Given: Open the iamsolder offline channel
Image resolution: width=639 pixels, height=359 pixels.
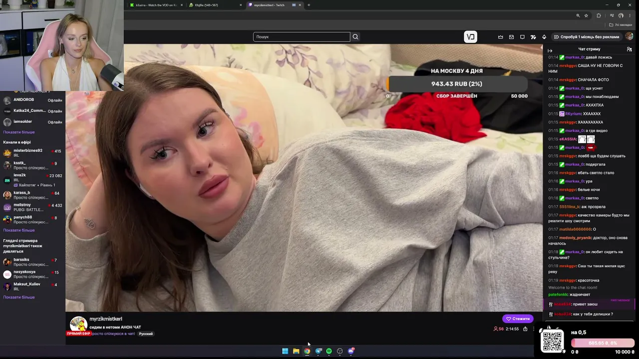Looking at the screenshot, I should (x=33, y=122).
